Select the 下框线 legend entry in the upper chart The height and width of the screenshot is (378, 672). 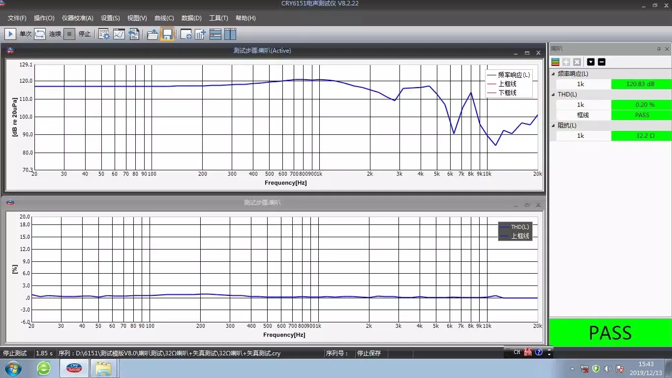tap(502, 93)
